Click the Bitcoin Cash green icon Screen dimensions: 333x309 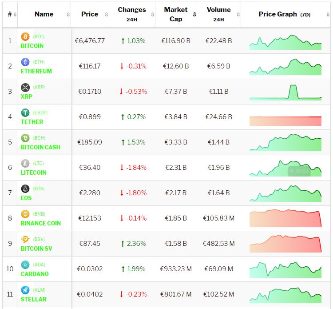point(25,138)
